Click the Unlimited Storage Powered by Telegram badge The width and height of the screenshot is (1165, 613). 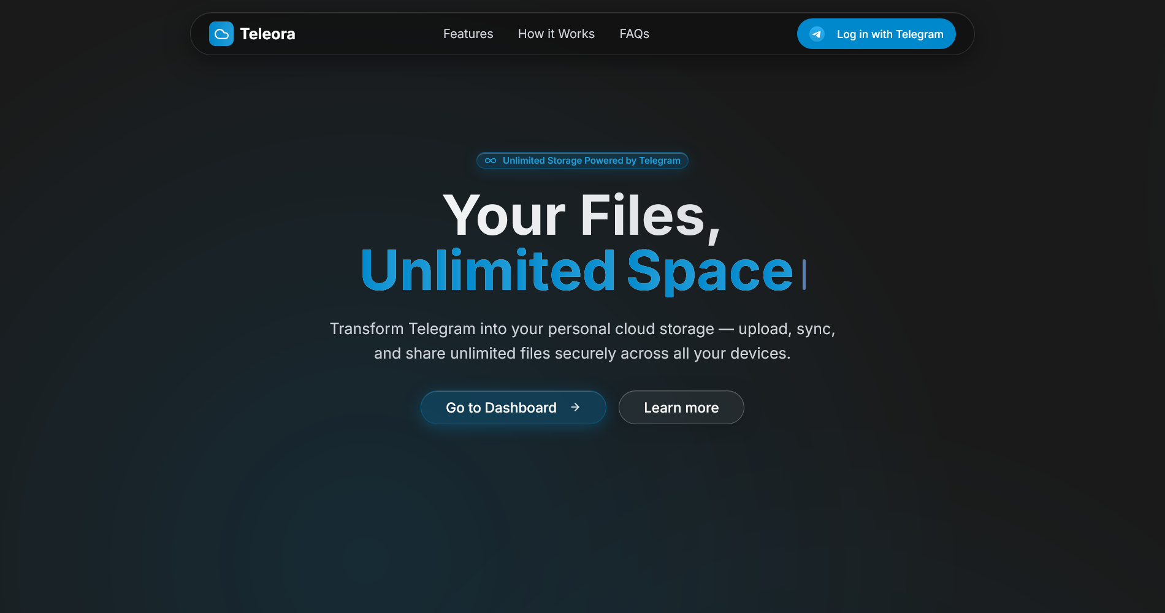click(582, 160)
